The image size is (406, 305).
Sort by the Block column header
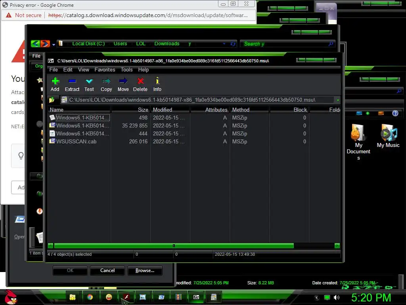click(x=289, y=110)
